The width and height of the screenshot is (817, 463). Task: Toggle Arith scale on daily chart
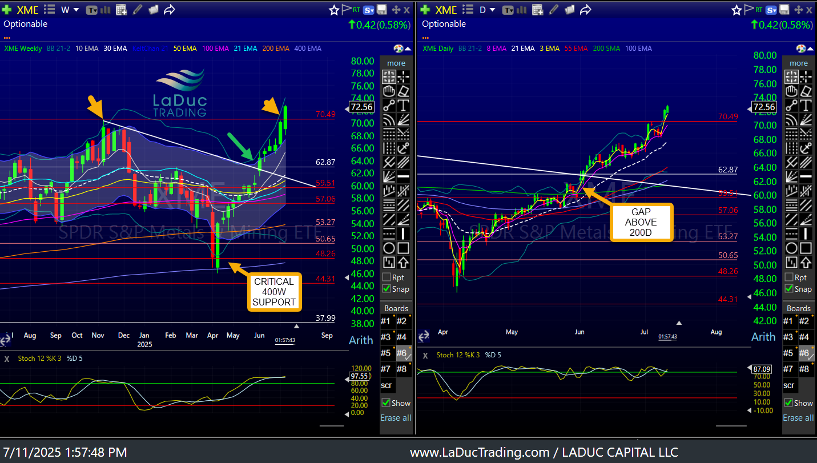coord(763,337)
